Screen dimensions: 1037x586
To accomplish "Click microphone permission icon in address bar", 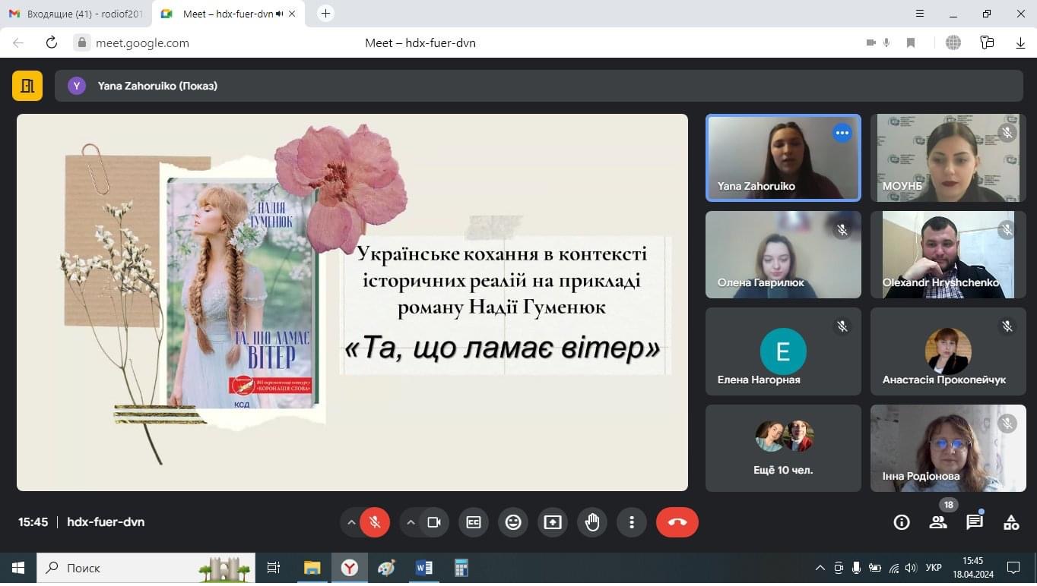I will pos(886,43).
